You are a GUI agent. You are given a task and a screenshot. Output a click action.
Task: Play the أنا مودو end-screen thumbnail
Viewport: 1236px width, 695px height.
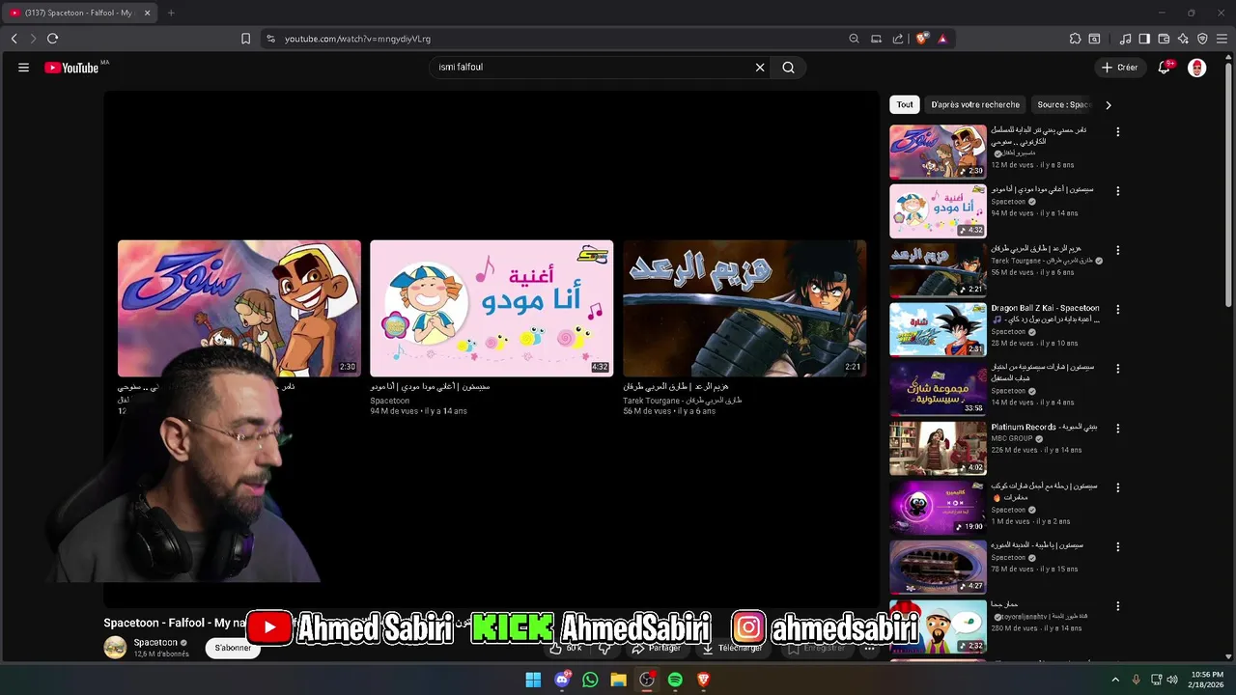[492, 308]
